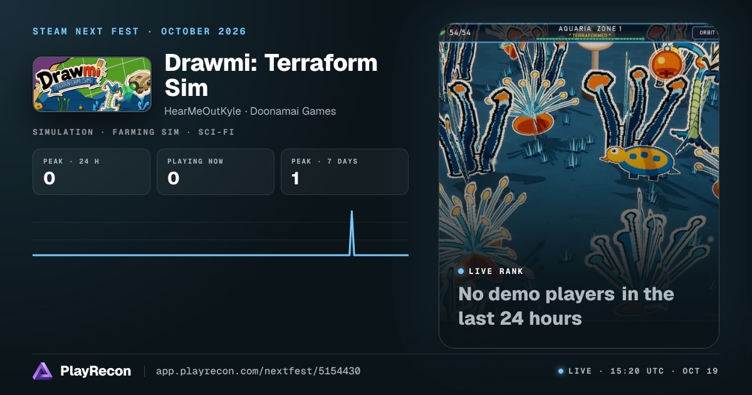Click the green leaf icon beside 54/54
This screenshot has height=395, width=752.
(443, 33)
